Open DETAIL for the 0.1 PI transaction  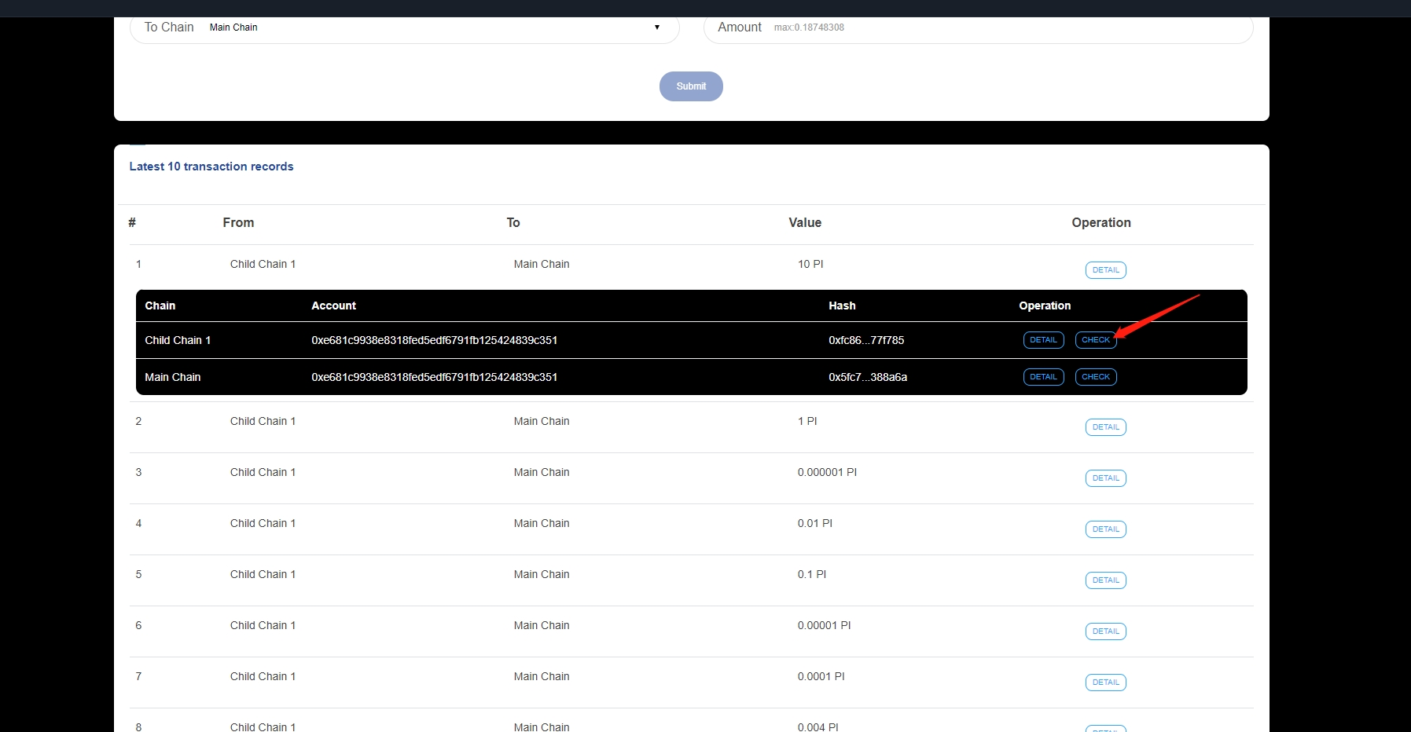tap(1105, 580)
